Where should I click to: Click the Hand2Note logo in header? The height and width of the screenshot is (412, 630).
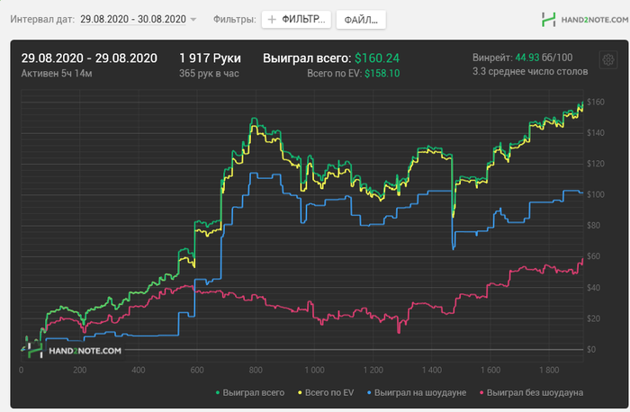(585, 19)
